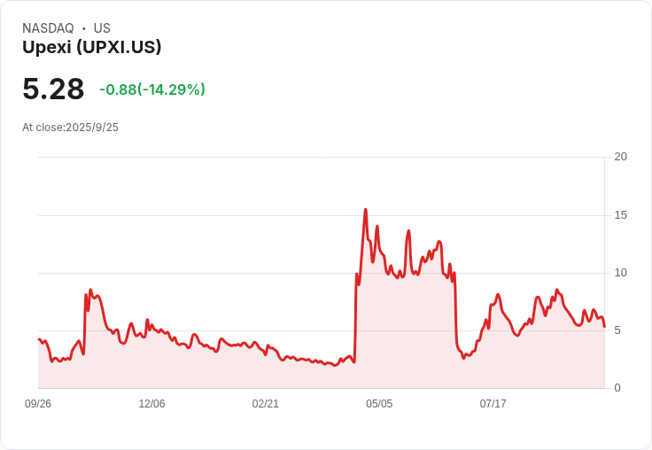Open the Upexi (UPXI.US) stock title
The width and height of the screenshot is (652, 450).
point(91,48)
